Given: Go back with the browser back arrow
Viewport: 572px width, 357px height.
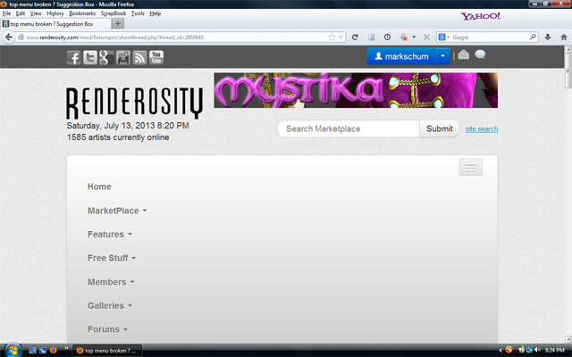Looking at the screenshot, I should pyautogui.click(x=8, y=37).
